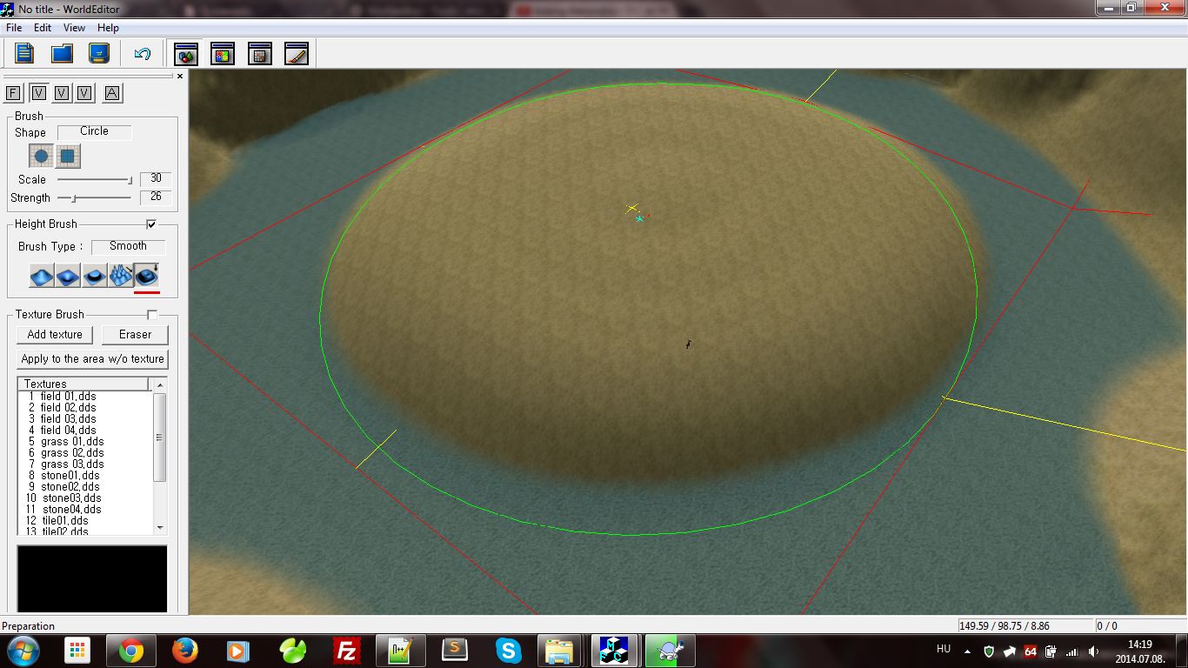The width and height of the screenshot is (1188, 668).
Task: Select the Smooth height brush icon
Action: tap(147, 276)
